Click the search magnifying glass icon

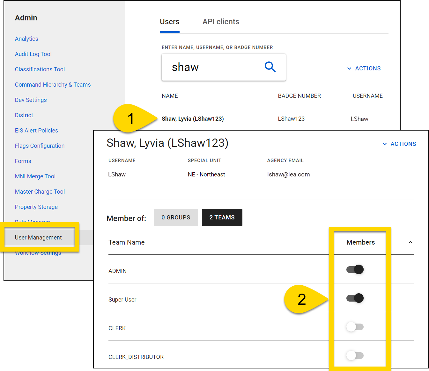[x=270, y=67]
